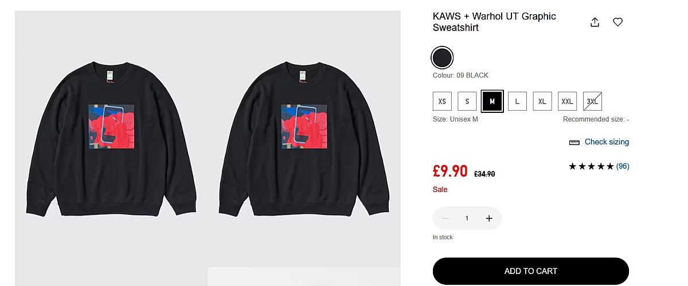Viewport: 688px width, 286px height.
Task: Open the 96 reviews link
Action: 623,166
